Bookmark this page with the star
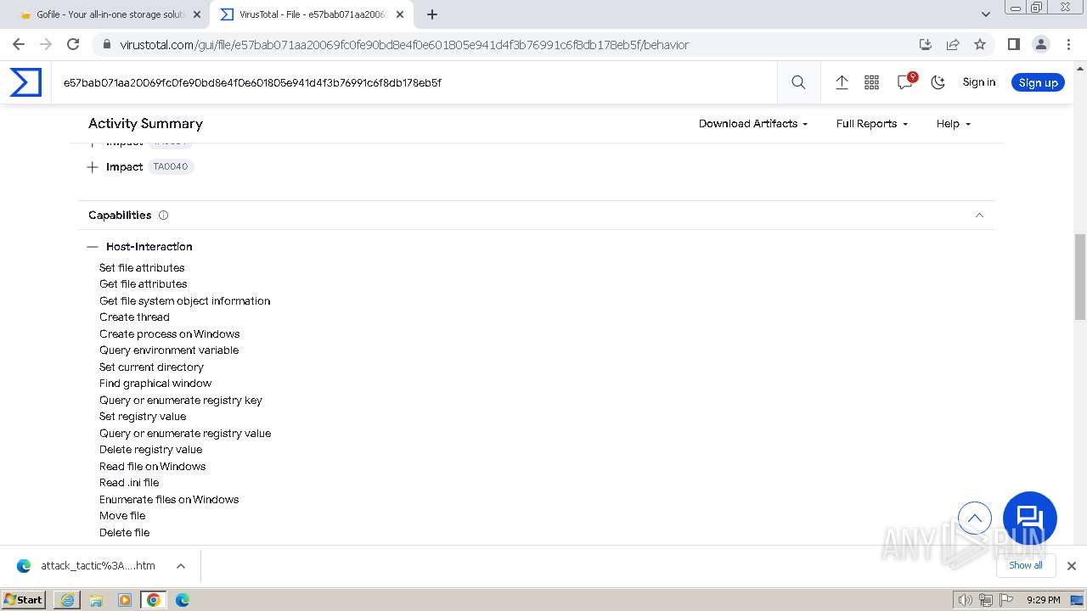Viewport: 1087px width, 611px height. click(980, 44)
